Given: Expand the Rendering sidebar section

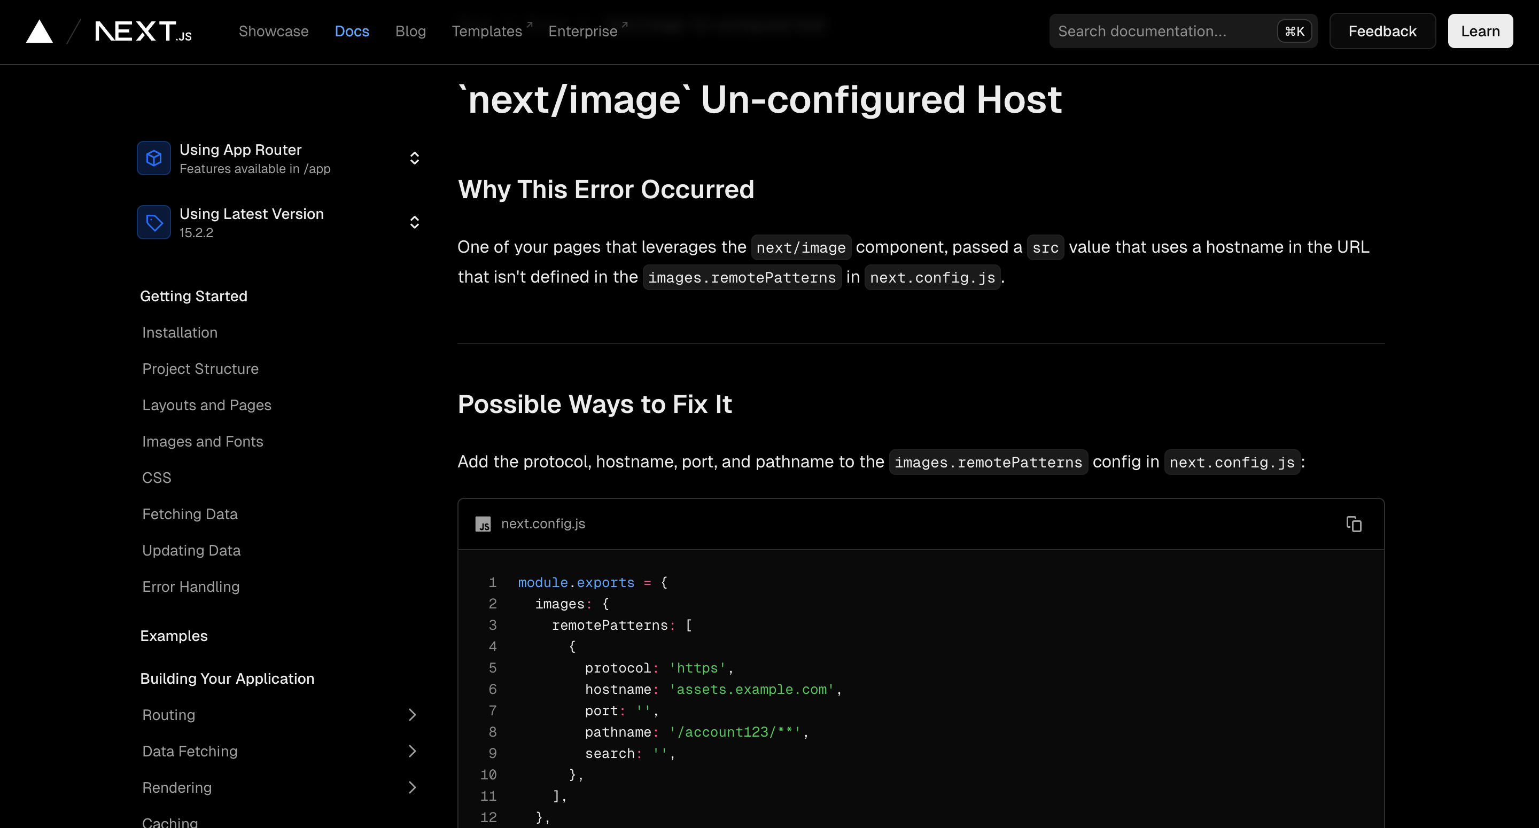Looking at the screenshot, I should point(412,787).
